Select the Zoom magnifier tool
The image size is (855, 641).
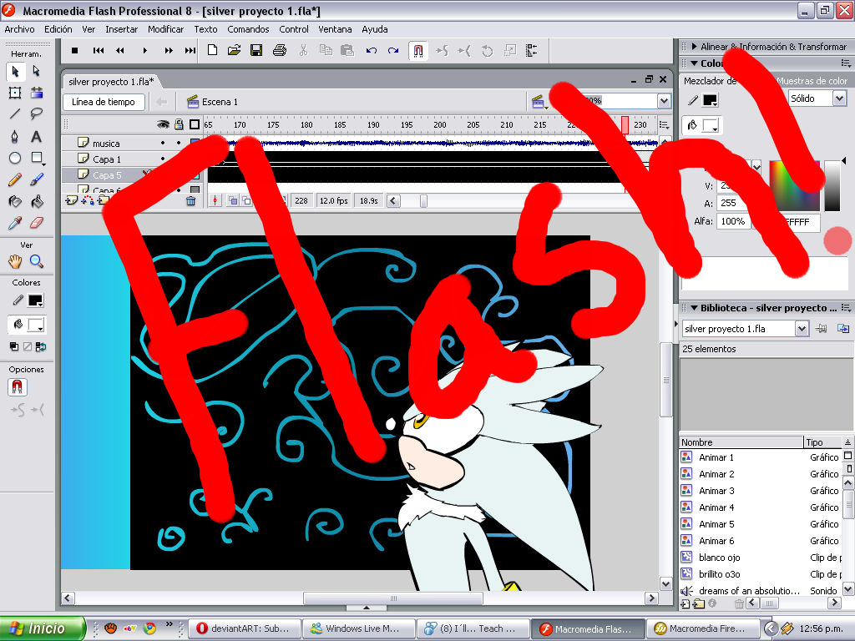[37, 261]
